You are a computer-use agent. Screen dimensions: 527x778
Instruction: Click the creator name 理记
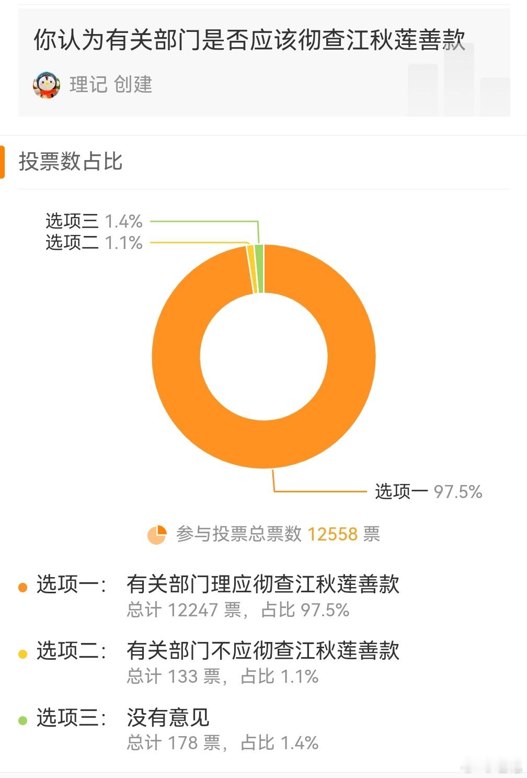pos(84,84)
